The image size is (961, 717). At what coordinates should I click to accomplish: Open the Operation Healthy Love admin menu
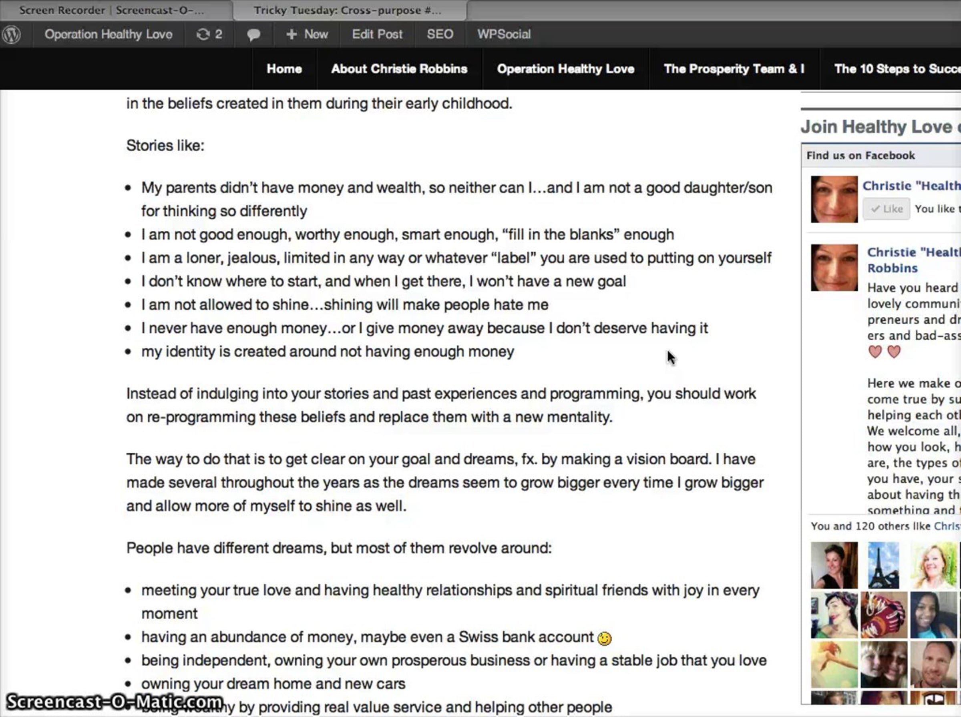108,34
